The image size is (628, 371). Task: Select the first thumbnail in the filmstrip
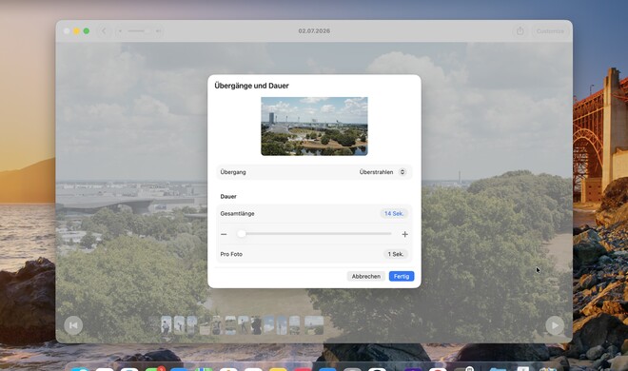click(167, 325)
